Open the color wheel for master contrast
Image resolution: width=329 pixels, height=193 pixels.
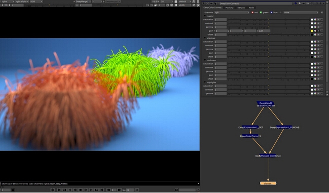pos(315,23)
